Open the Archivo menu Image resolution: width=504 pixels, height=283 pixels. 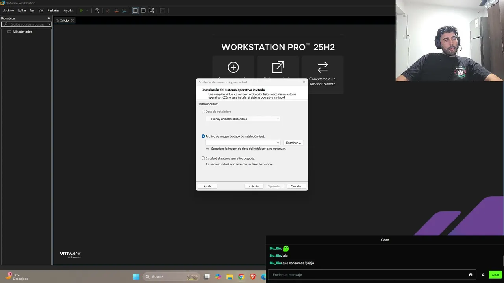point(8,11)
